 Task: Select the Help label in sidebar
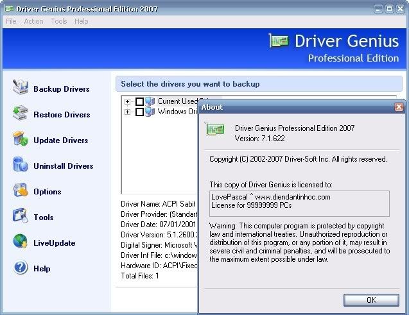click(x=42, y=269)
